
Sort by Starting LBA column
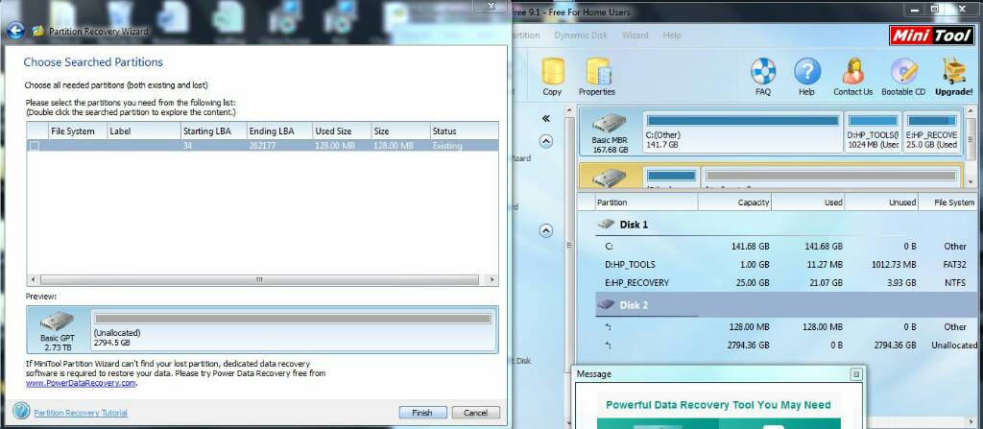(x=212, y=131)
